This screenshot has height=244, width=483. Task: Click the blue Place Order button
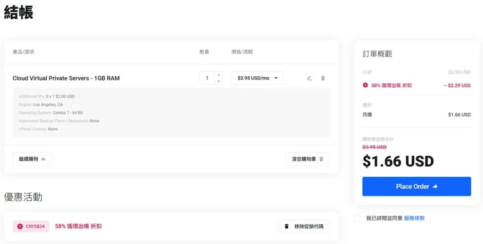coord(416,186)
